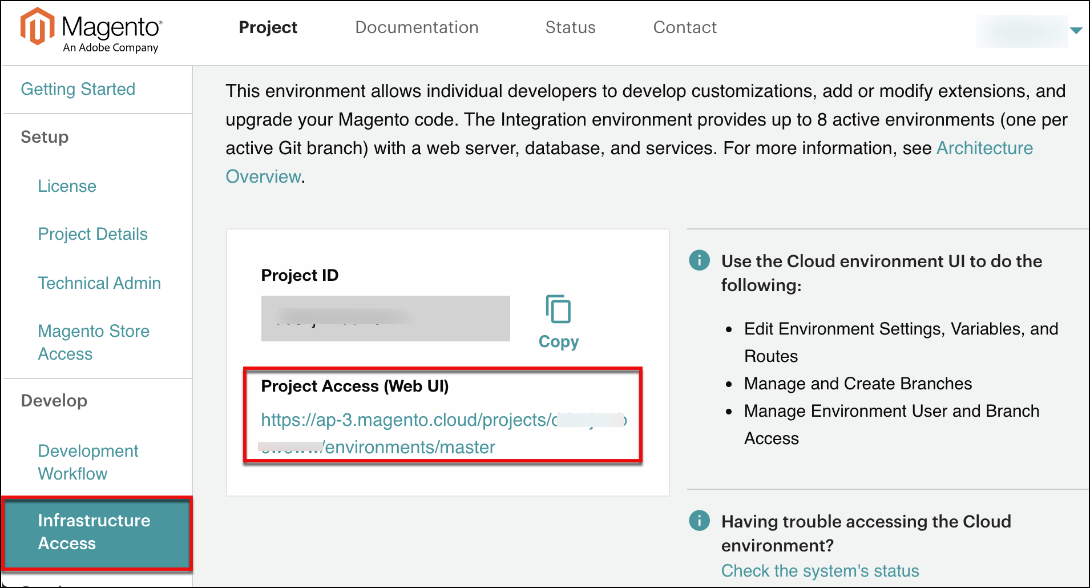Click the blurred account name
Image resolution: width=1090 pixels, height=588 pixels.
pos(1022,31)
